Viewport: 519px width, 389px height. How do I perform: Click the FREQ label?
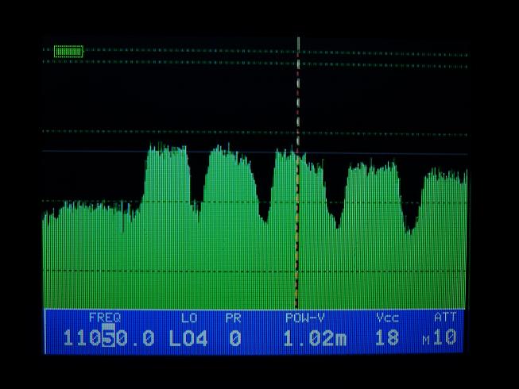coord(104,318)
